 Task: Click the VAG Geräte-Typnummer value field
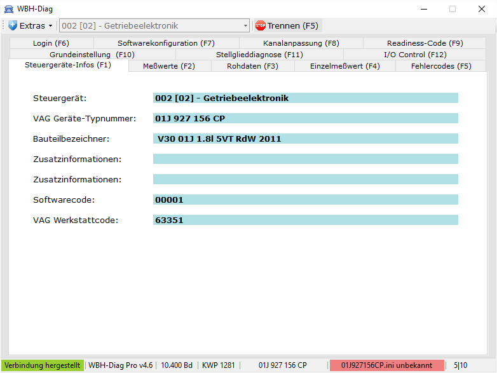click(305, 119)
